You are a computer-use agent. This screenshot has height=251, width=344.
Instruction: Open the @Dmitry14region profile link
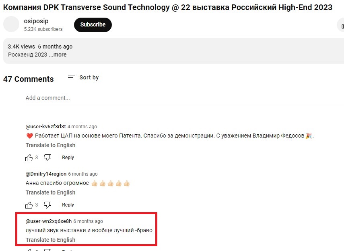coord(46,174)
